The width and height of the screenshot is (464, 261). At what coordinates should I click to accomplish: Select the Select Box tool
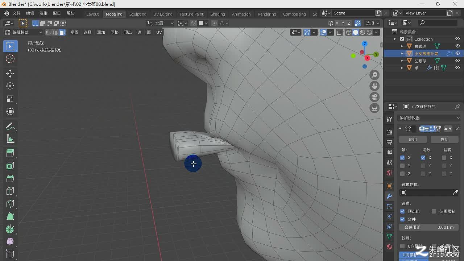pyautogui.click(x=10, y=46)
